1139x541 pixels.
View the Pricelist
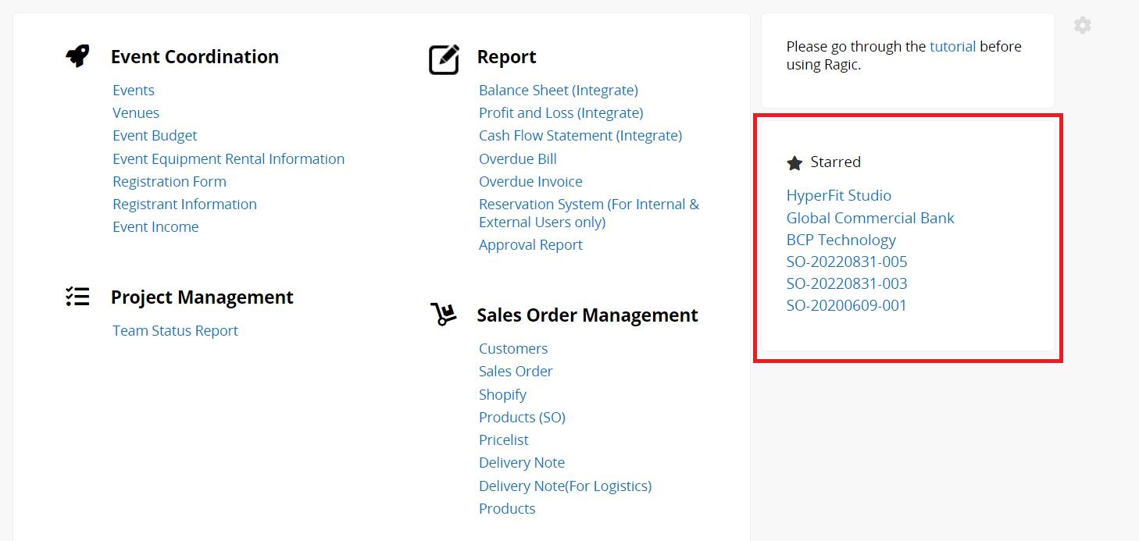pos(504,440)
